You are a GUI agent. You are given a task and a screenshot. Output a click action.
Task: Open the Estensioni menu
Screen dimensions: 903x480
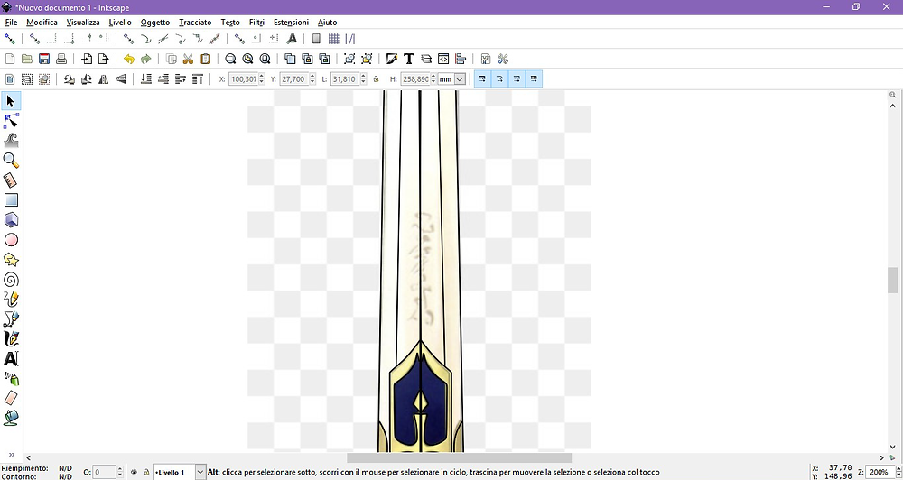click(291, 23)
